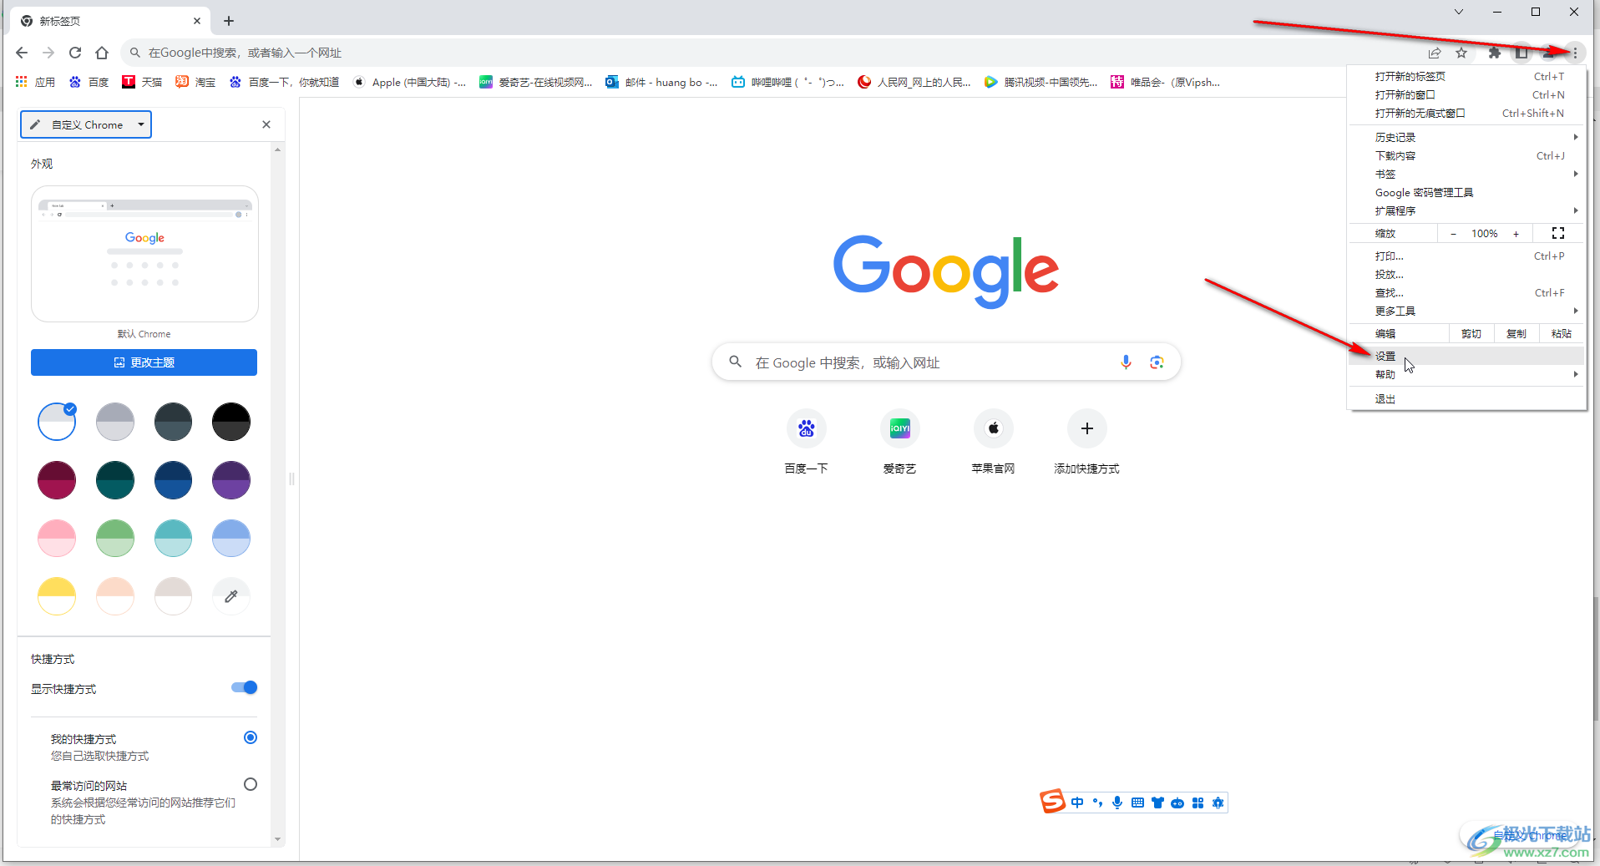
Task: Go to the home page icon
Action: point(102,53)
